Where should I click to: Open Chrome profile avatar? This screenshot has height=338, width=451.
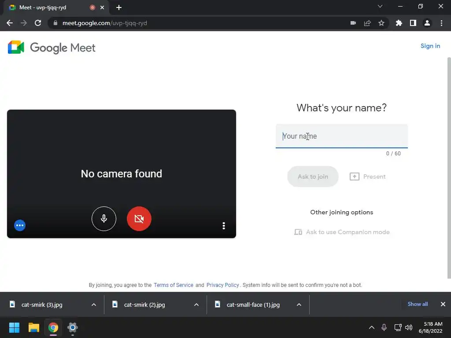[x=427, y=23]
